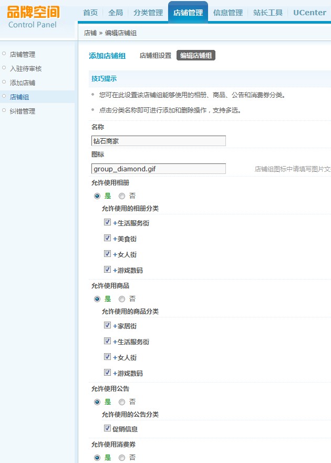Select 否 for 允许使用公告
Screen dimensions: 331x463
(x=122, y=402)
